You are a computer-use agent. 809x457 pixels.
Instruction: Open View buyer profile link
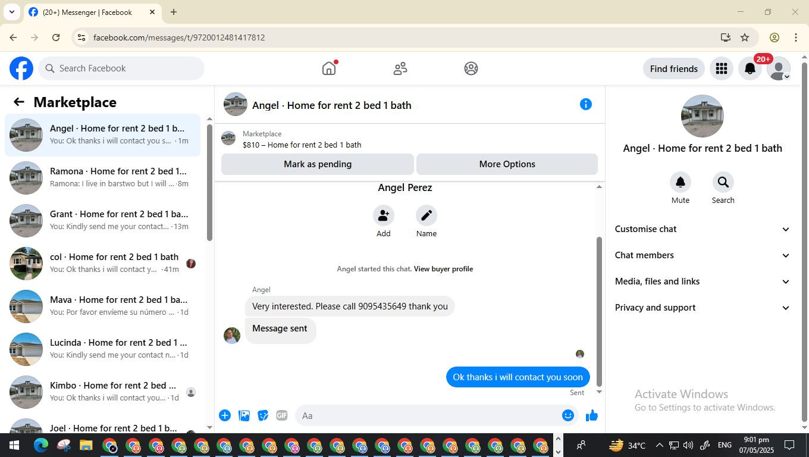(x=443, y=269)
